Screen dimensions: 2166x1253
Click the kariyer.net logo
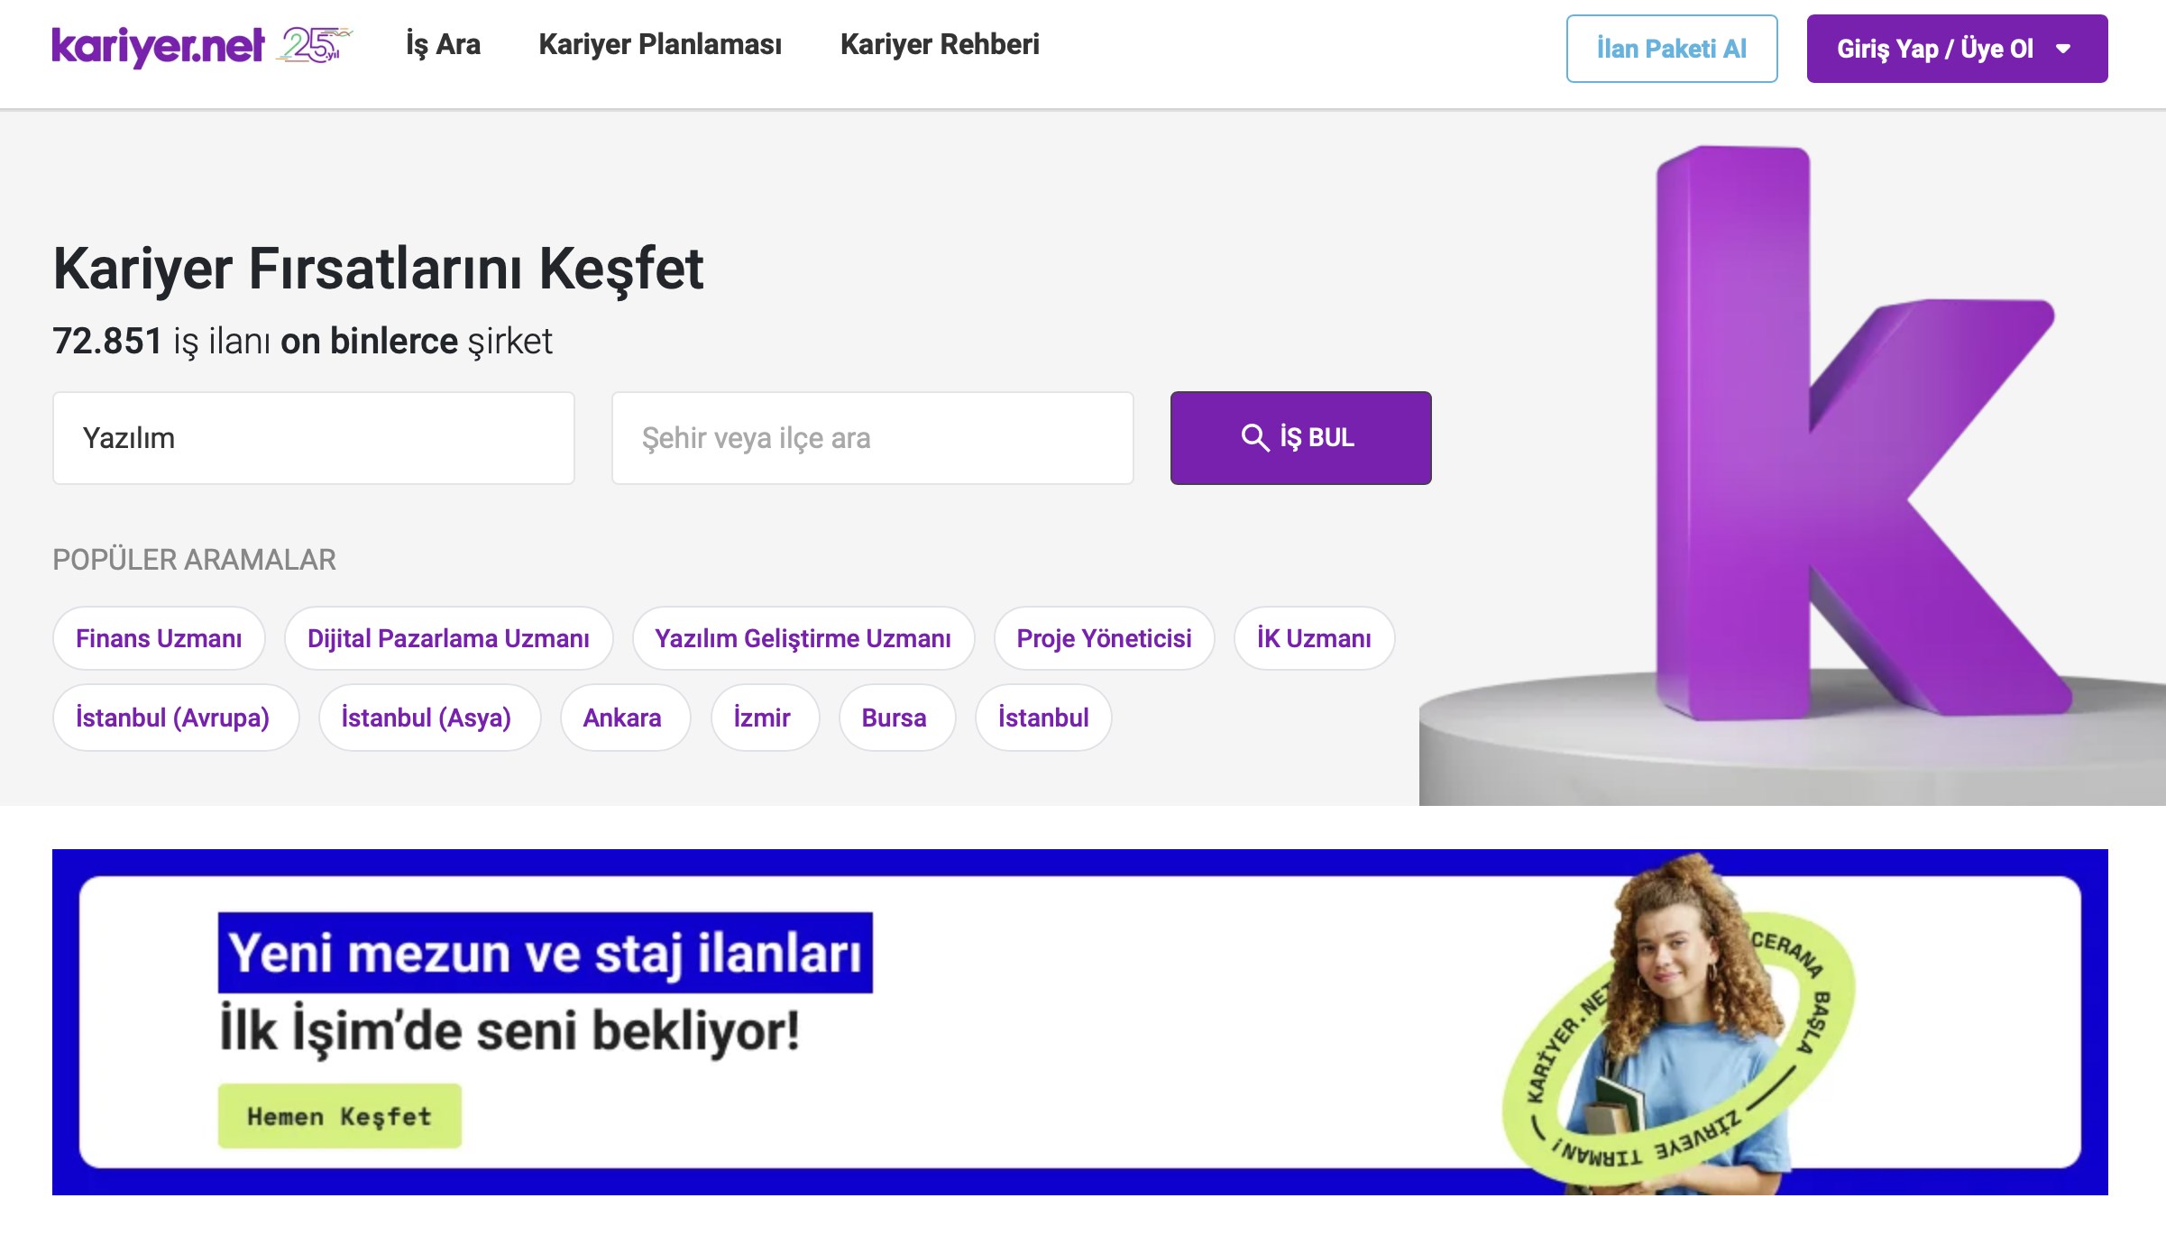pyautogui.click(x=158, y=47)
